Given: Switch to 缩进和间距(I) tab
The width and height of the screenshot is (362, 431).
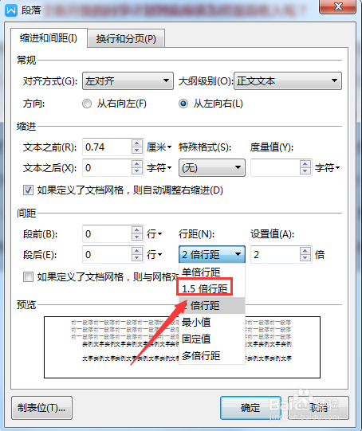Looking at the screenshot, I should point(49,38).
